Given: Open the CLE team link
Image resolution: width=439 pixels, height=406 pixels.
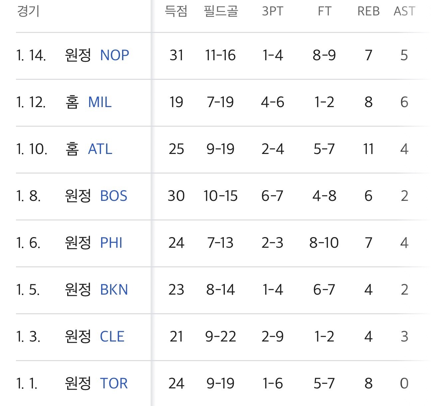Looking at the screenshot, I should (112, 337).
